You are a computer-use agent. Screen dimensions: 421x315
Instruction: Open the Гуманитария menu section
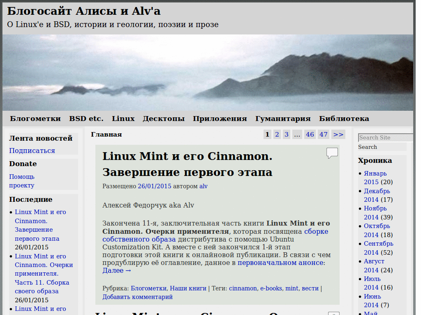[x=283, y=119]
